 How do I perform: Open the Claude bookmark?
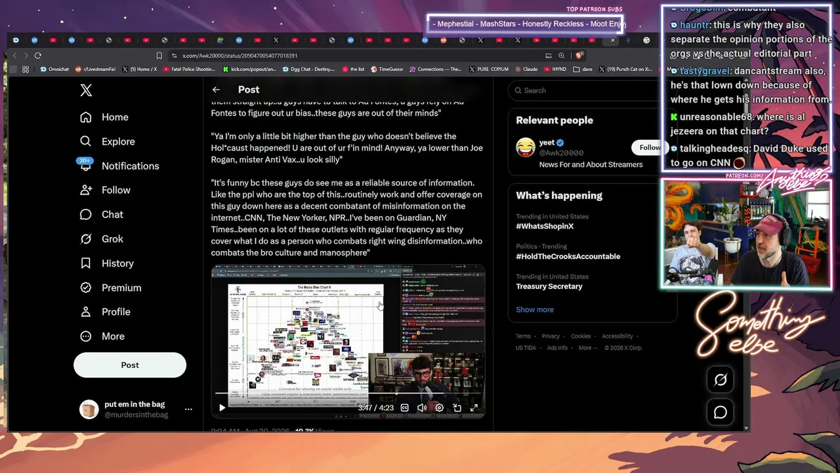point(526,69)
